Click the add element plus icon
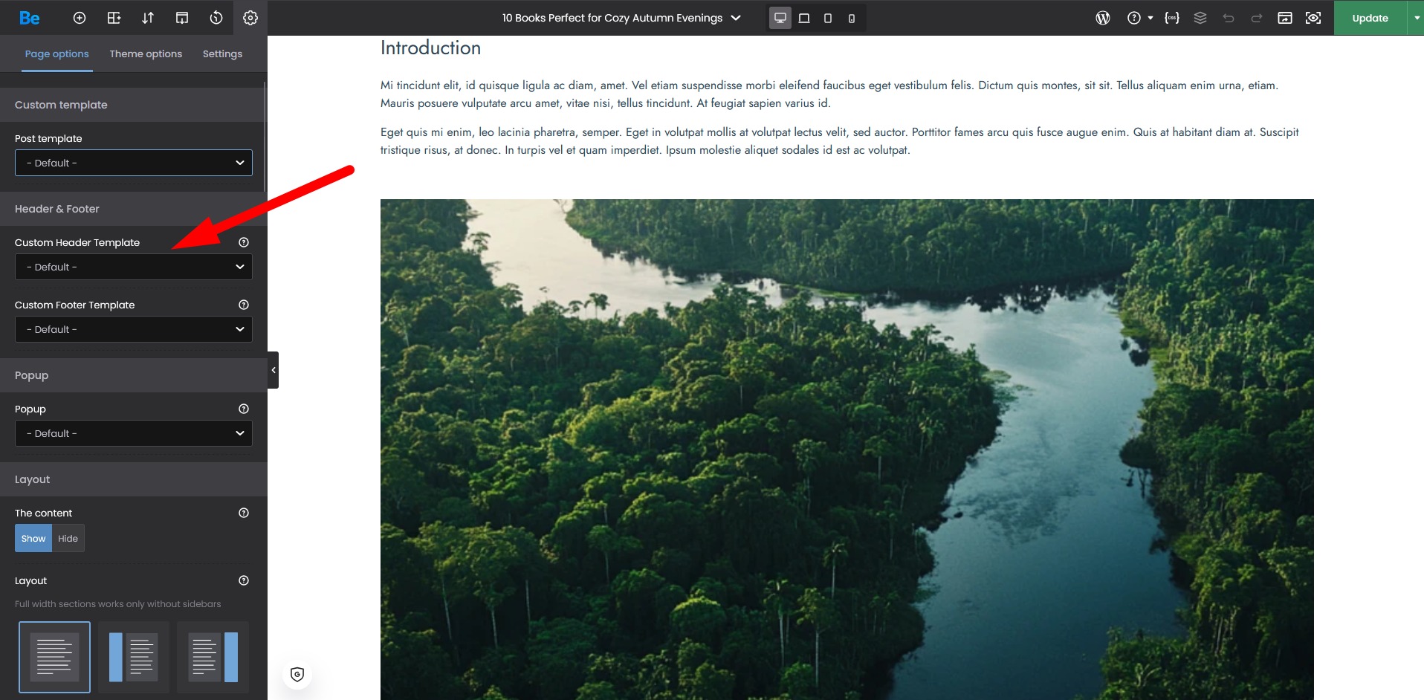The height and width of the screenshot is (700, 1424). pos(80,18)
